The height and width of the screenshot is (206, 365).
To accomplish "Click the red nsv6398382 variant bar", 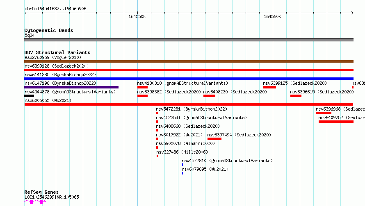I will 142,96.
